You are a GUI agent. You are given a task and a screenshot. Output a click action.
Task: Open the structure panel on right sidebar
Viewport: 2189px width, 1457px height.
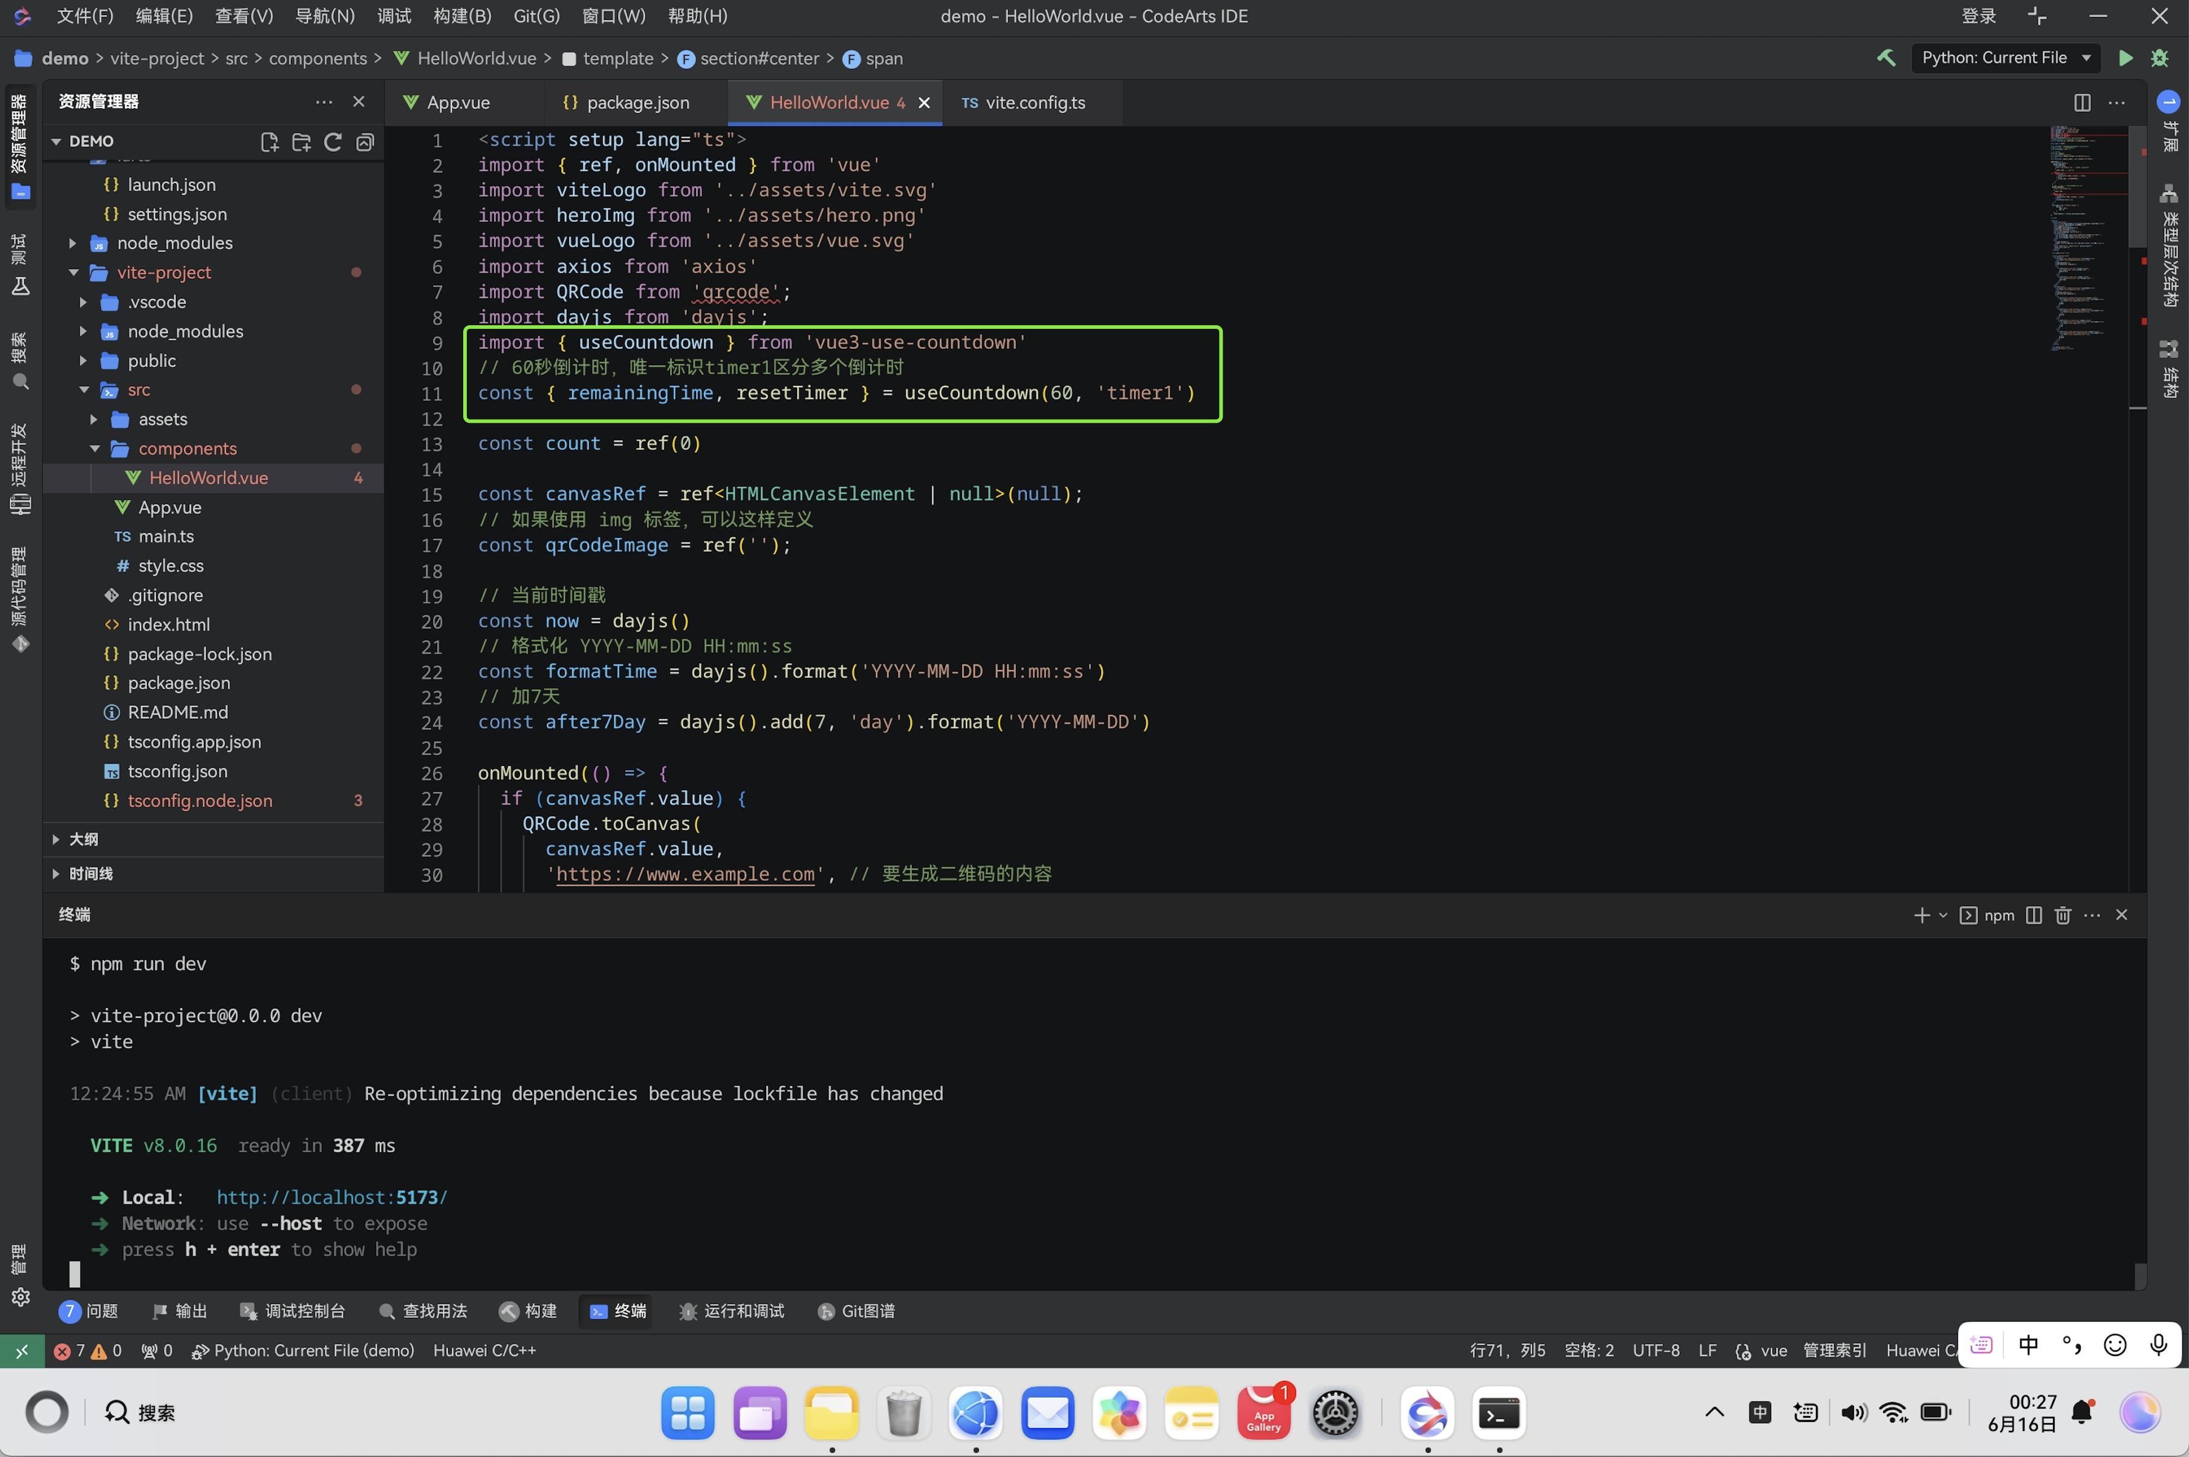(2168, 368)
